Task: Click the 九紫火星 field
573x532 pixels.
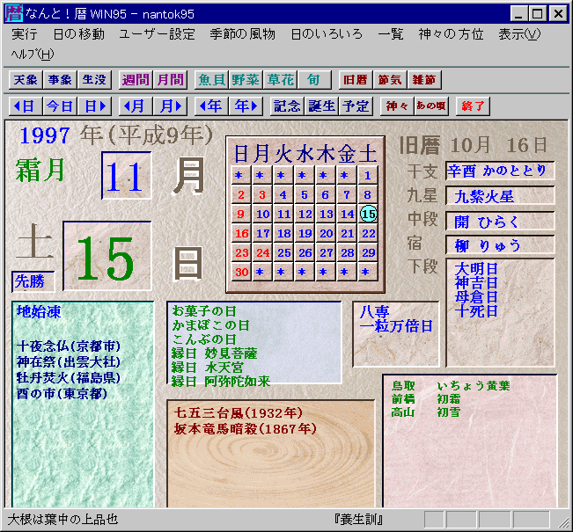Action: 500,196
